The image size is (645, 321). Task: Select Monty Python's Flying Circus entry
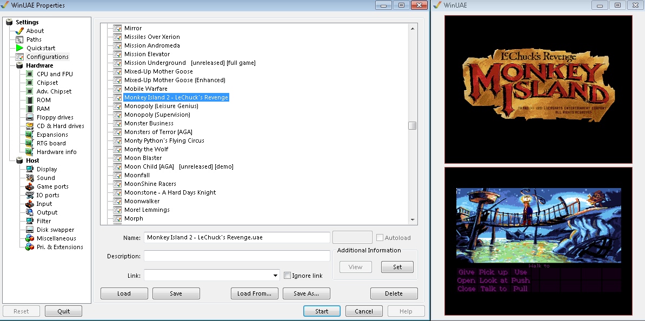pyautogui.click(x=164, y=141)
